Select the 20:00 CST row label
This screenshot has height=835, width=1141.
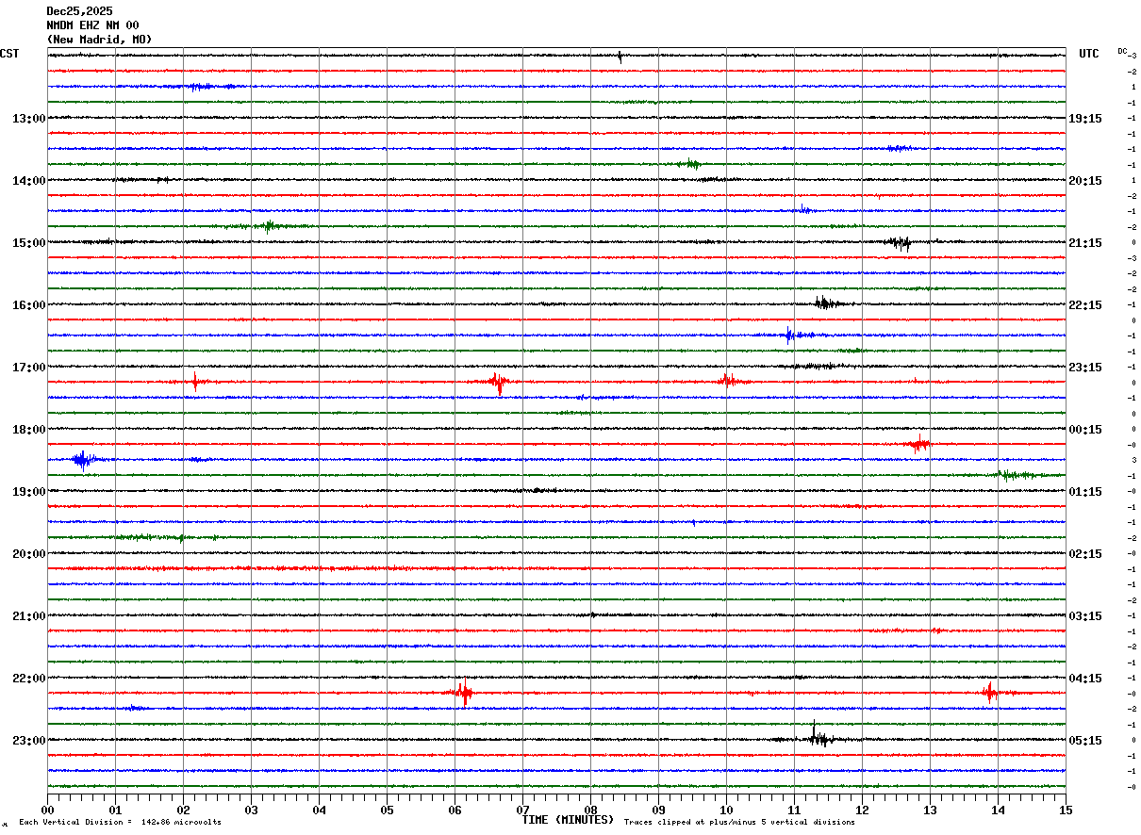pos(28,554)
